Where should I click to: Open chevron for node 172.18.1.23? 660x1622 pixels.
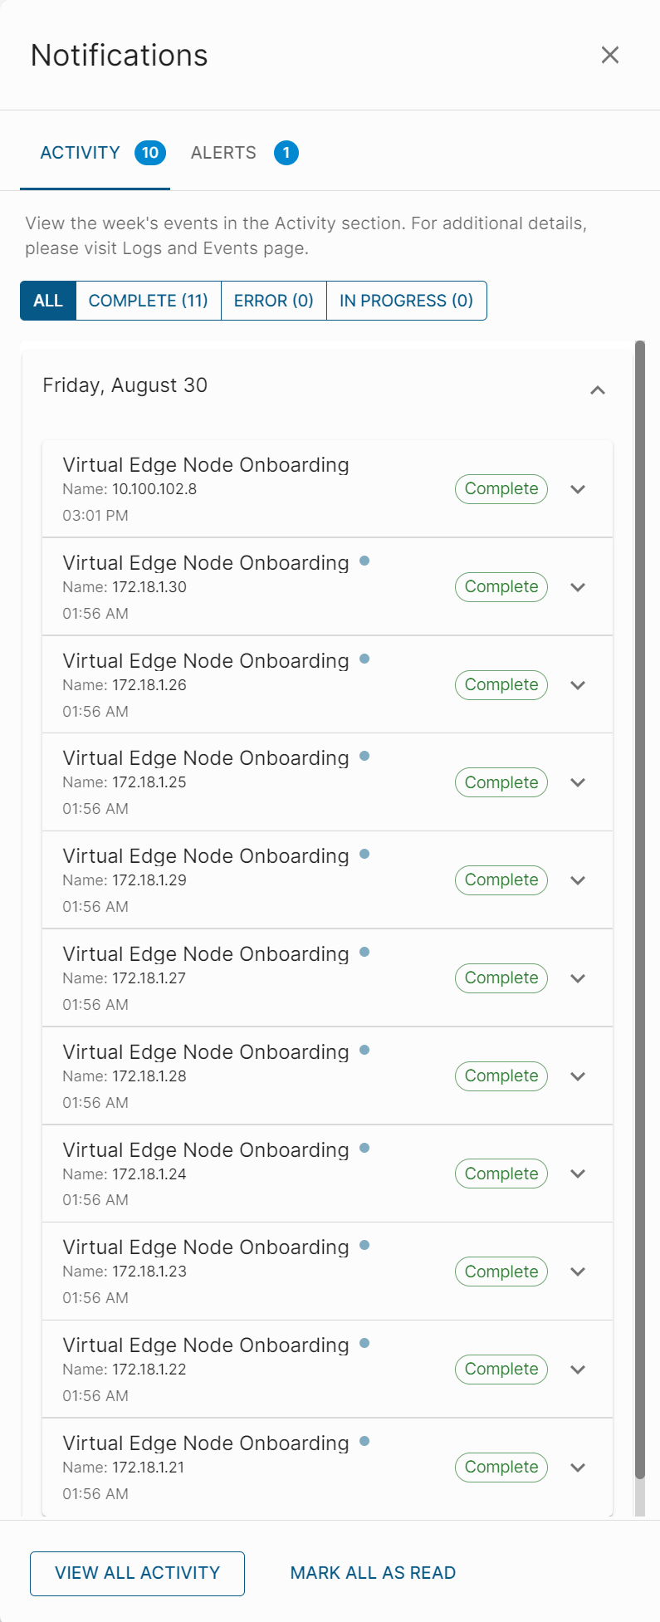[579, 1272]
